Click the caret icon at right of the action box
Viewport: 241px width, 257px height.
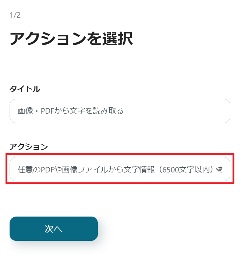(220, 169)
